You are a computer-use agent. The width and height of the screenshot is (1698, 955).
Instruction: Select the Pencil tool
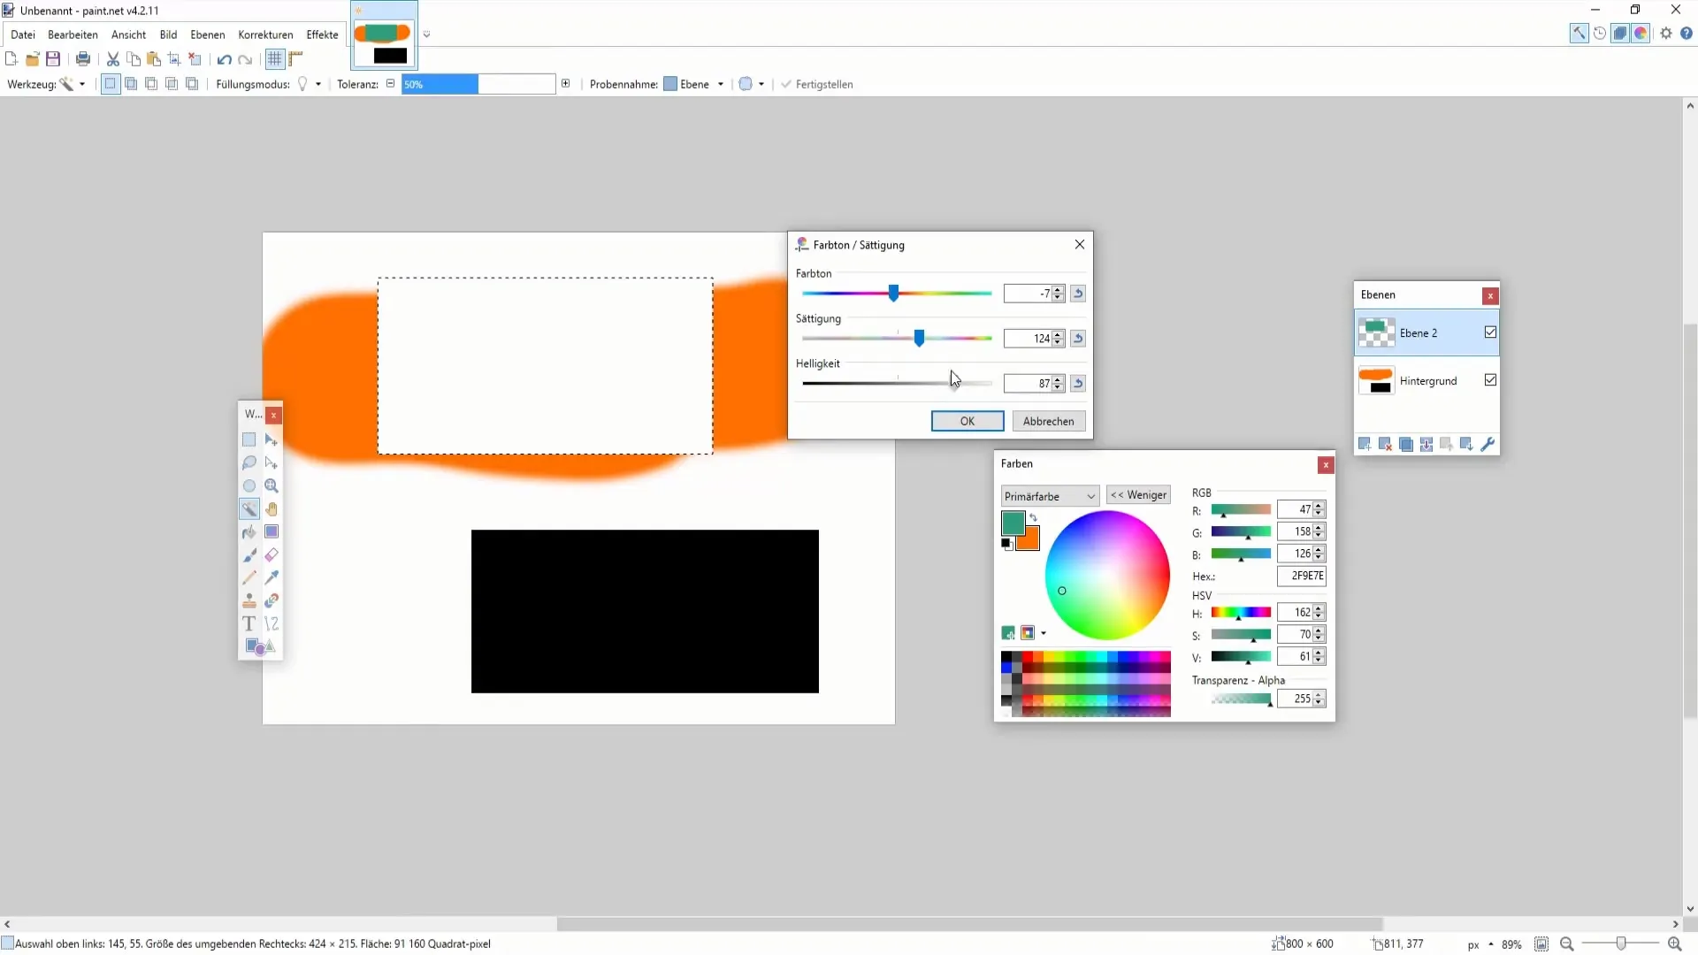(249, 577)
